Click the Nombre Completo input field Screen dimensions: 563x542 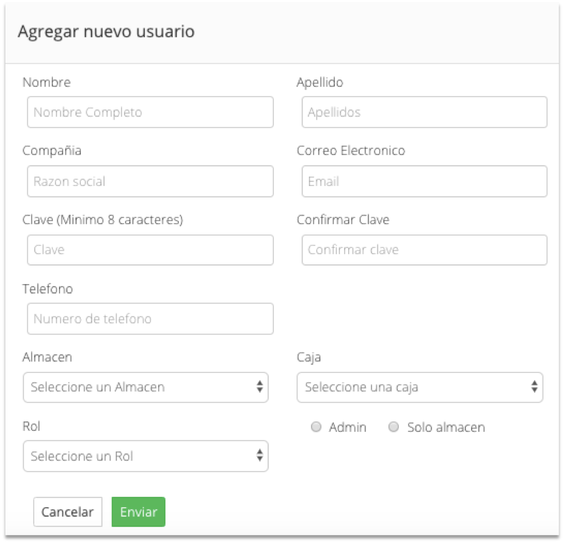[150, 112]
